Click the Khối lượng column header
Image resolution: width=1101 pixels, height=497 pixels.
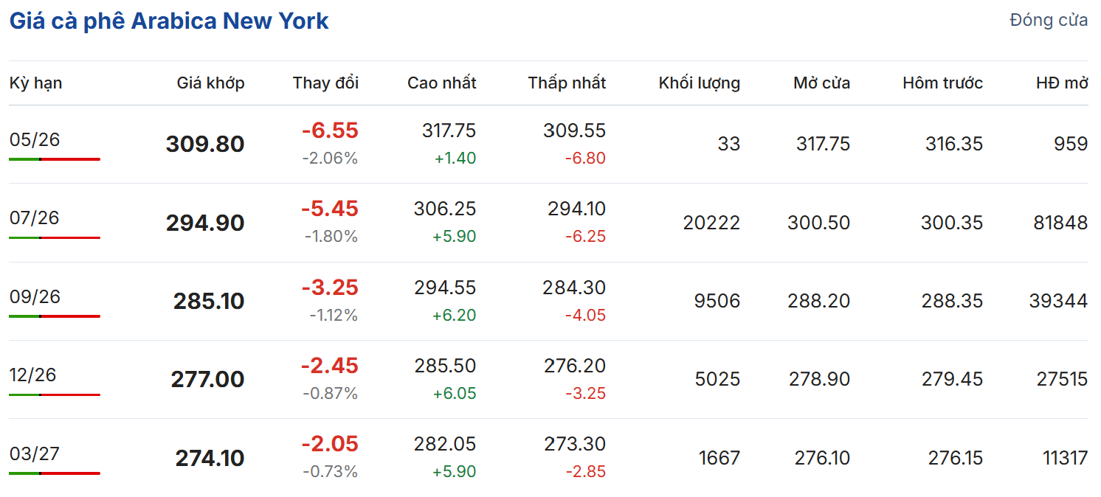coord(699,83)
